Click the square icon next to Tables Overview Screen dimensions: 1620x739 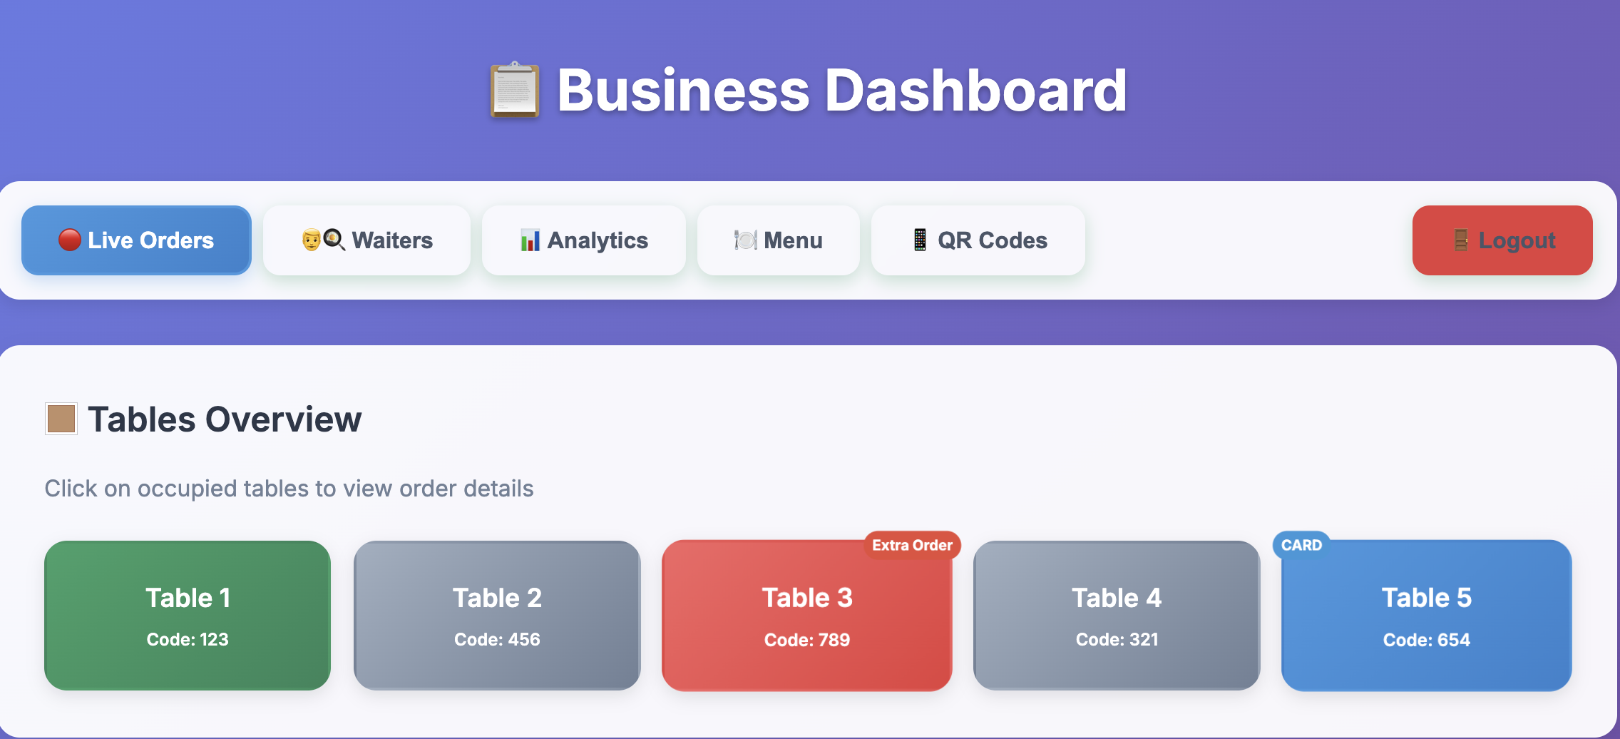tap(61, 420)
